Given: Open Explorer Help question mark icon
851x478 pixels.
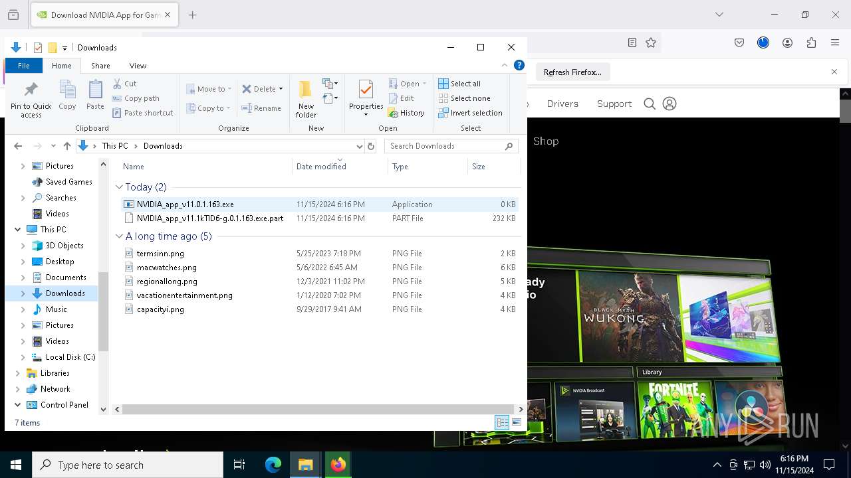Looking at the screenshot, I should coord(519,65).
